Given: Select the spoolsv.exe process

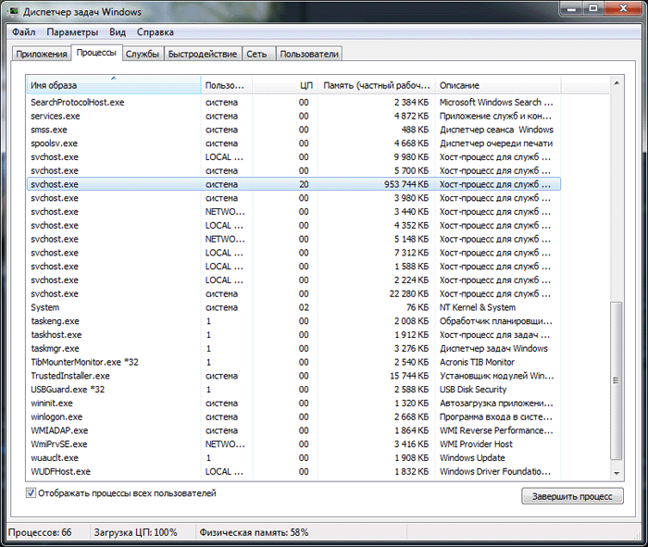Looking at the screenshot, I should pyautogui.click(x=293, y=143).
